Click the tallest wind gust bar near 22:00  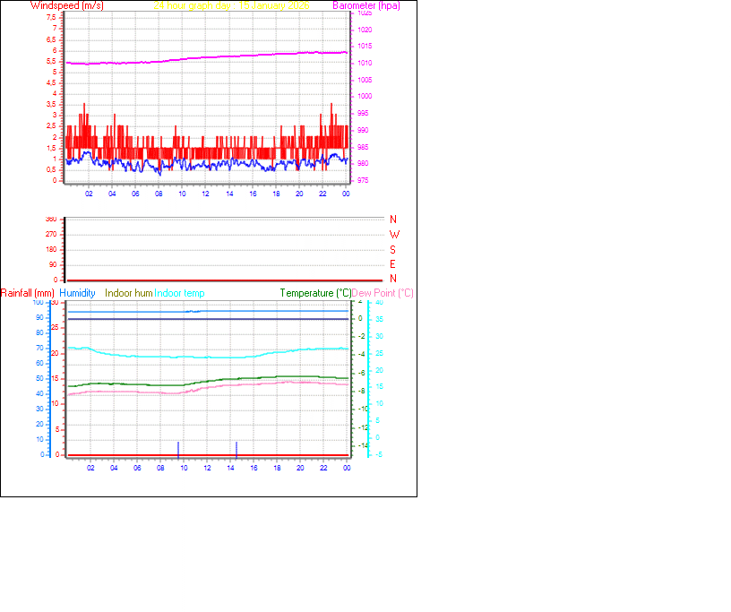click(x=331, y=116)
